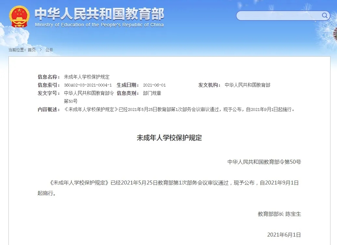337x245 pixels.
Task: Click the line 中华人民共和国教育部令第50号
Action: 264,162
